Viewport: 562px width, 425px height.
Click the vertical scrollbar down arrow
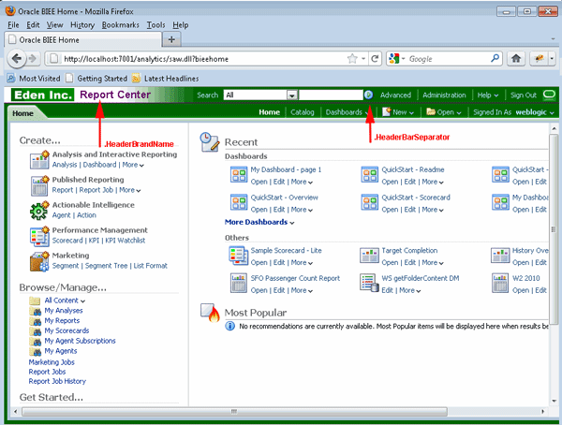555,401
